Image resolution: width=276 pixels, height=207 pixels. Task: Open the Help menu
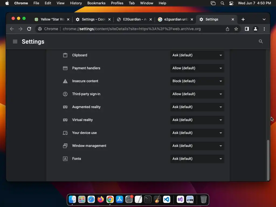tap(162, 3)
